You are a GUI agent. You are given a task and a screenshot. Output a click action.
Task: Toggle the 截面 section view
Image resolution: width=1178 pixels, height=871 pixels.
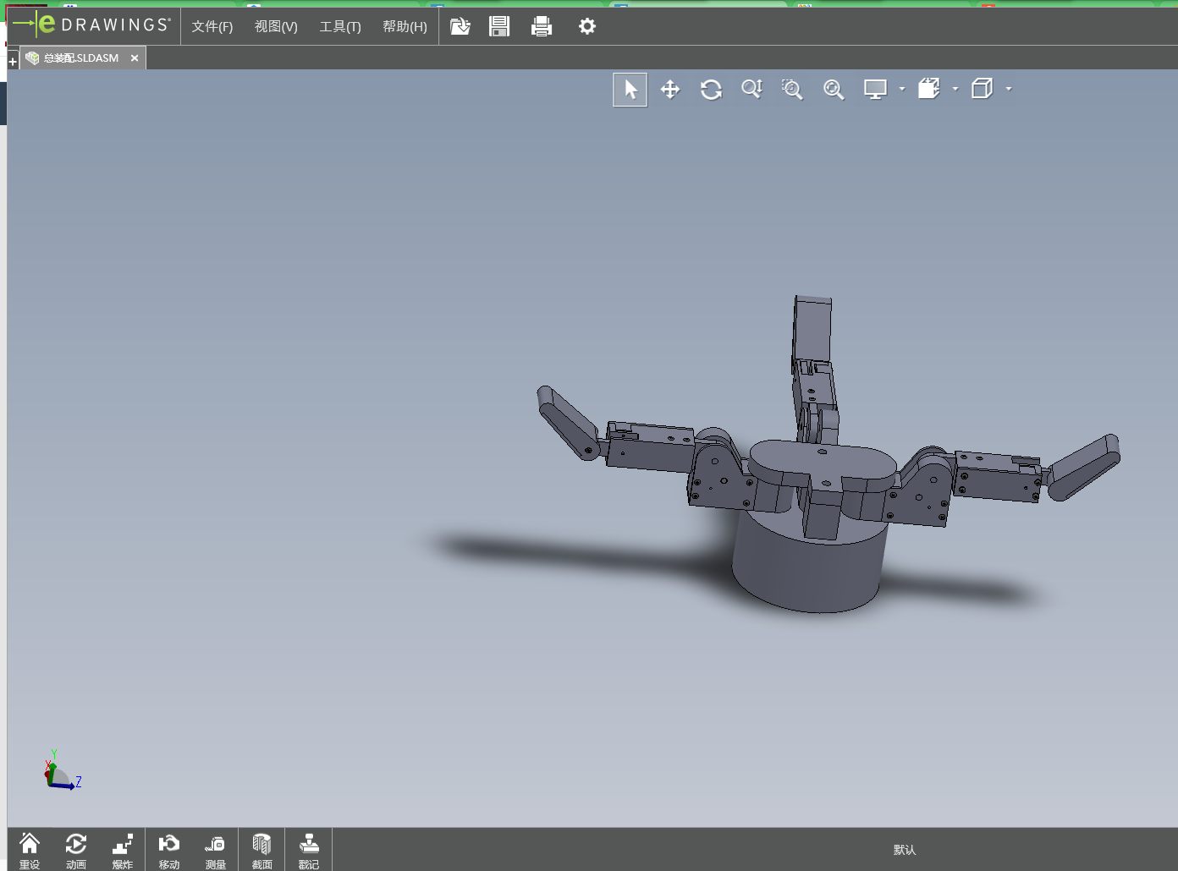tap(262, 850)
